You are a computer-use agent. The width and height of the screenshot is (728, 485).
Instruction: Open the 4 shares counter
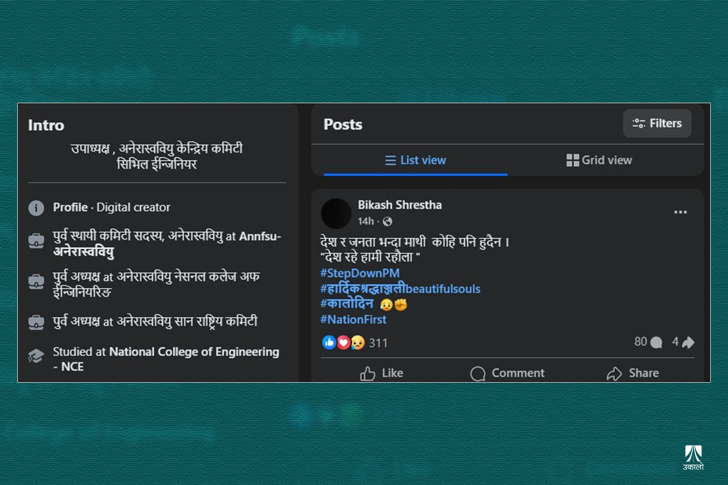click(x=683, y=342)
